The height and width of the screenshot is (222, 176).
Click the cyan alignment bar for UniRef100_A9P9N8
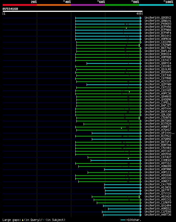pyautogui.click(x=122, y=169)
